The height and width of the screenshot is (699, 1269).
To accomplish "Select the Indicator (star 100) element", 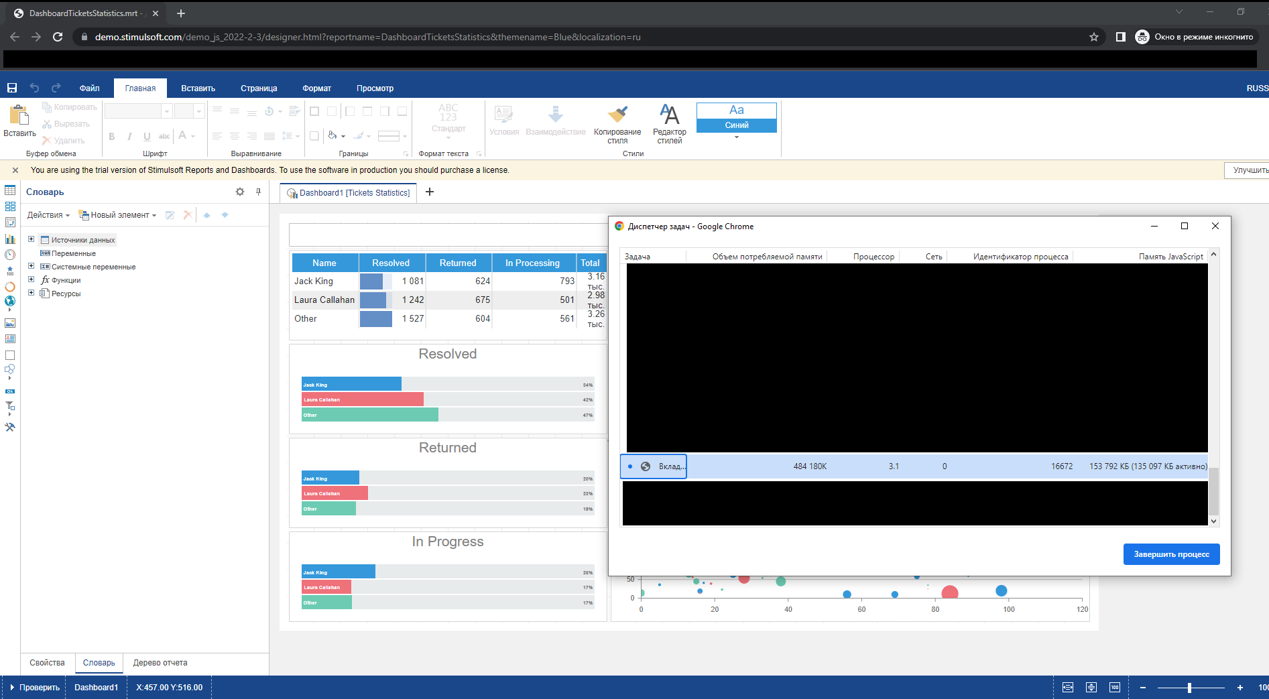I will click(x=10, y=271).
